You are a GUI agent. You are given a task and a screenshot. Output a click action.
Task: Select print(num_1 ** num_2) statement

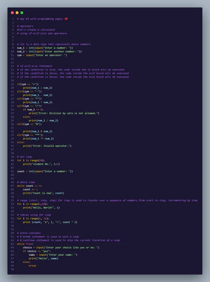click(38, 139)
